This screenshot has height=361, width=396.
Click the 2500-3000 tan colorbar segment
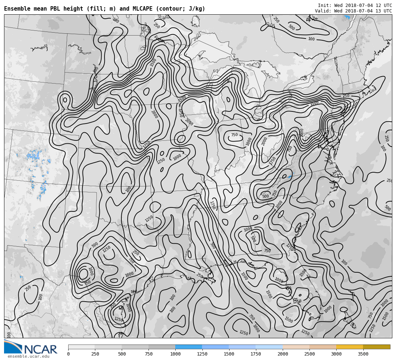[x=323, y=347]
